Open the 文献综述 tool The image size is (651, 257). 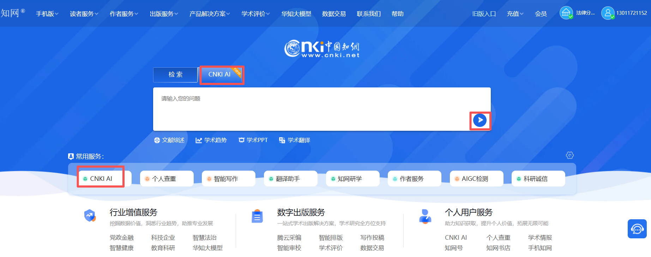169,140
